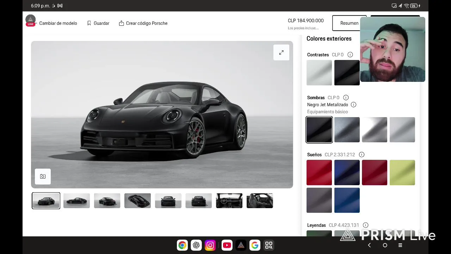Select the bright silver Sombras swatch
The width and height of the screenshot is (451, 254).
pos(375,130)
